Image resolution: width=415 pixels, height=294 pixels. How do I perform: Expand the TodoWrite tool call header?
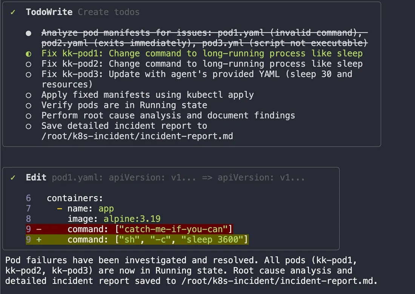point(49,12)
